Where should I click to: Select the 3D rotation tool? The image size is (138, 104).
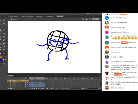4,24
